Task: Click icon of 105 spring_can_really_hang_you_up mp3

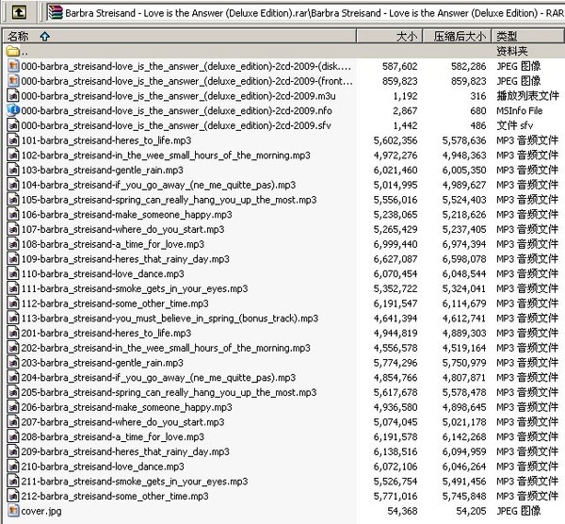Action: pyautogui.click(x=13, y=200)
